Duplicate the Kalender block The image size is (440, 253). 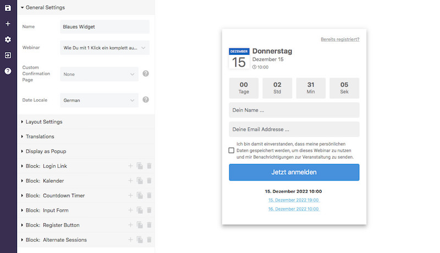coord(140,181)
